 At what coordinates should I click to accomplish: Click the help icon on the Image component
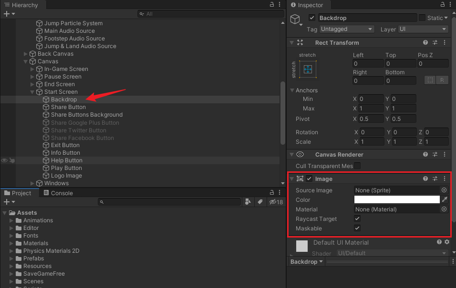pyautogui.click(x=425, y=179)
